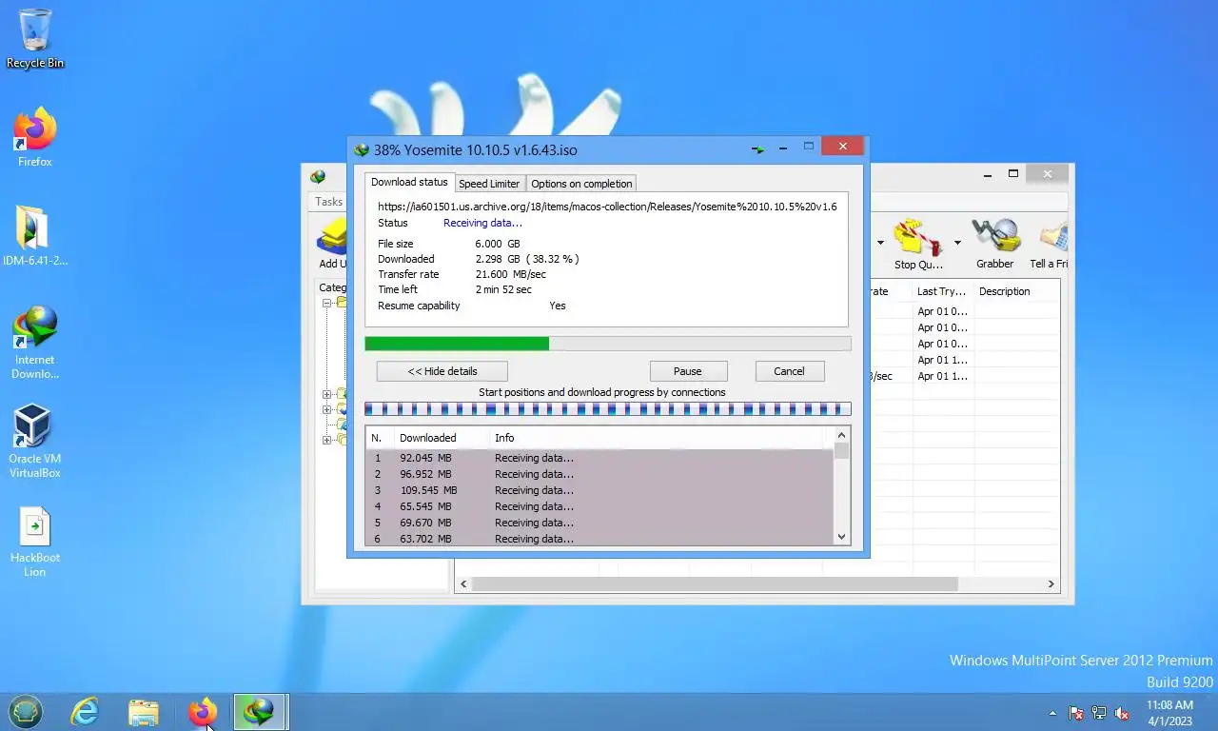This screenshot has height=731, width=1218.
Task: Click the IDM icon in the download dialog title bar
Action: click(362, 149)
